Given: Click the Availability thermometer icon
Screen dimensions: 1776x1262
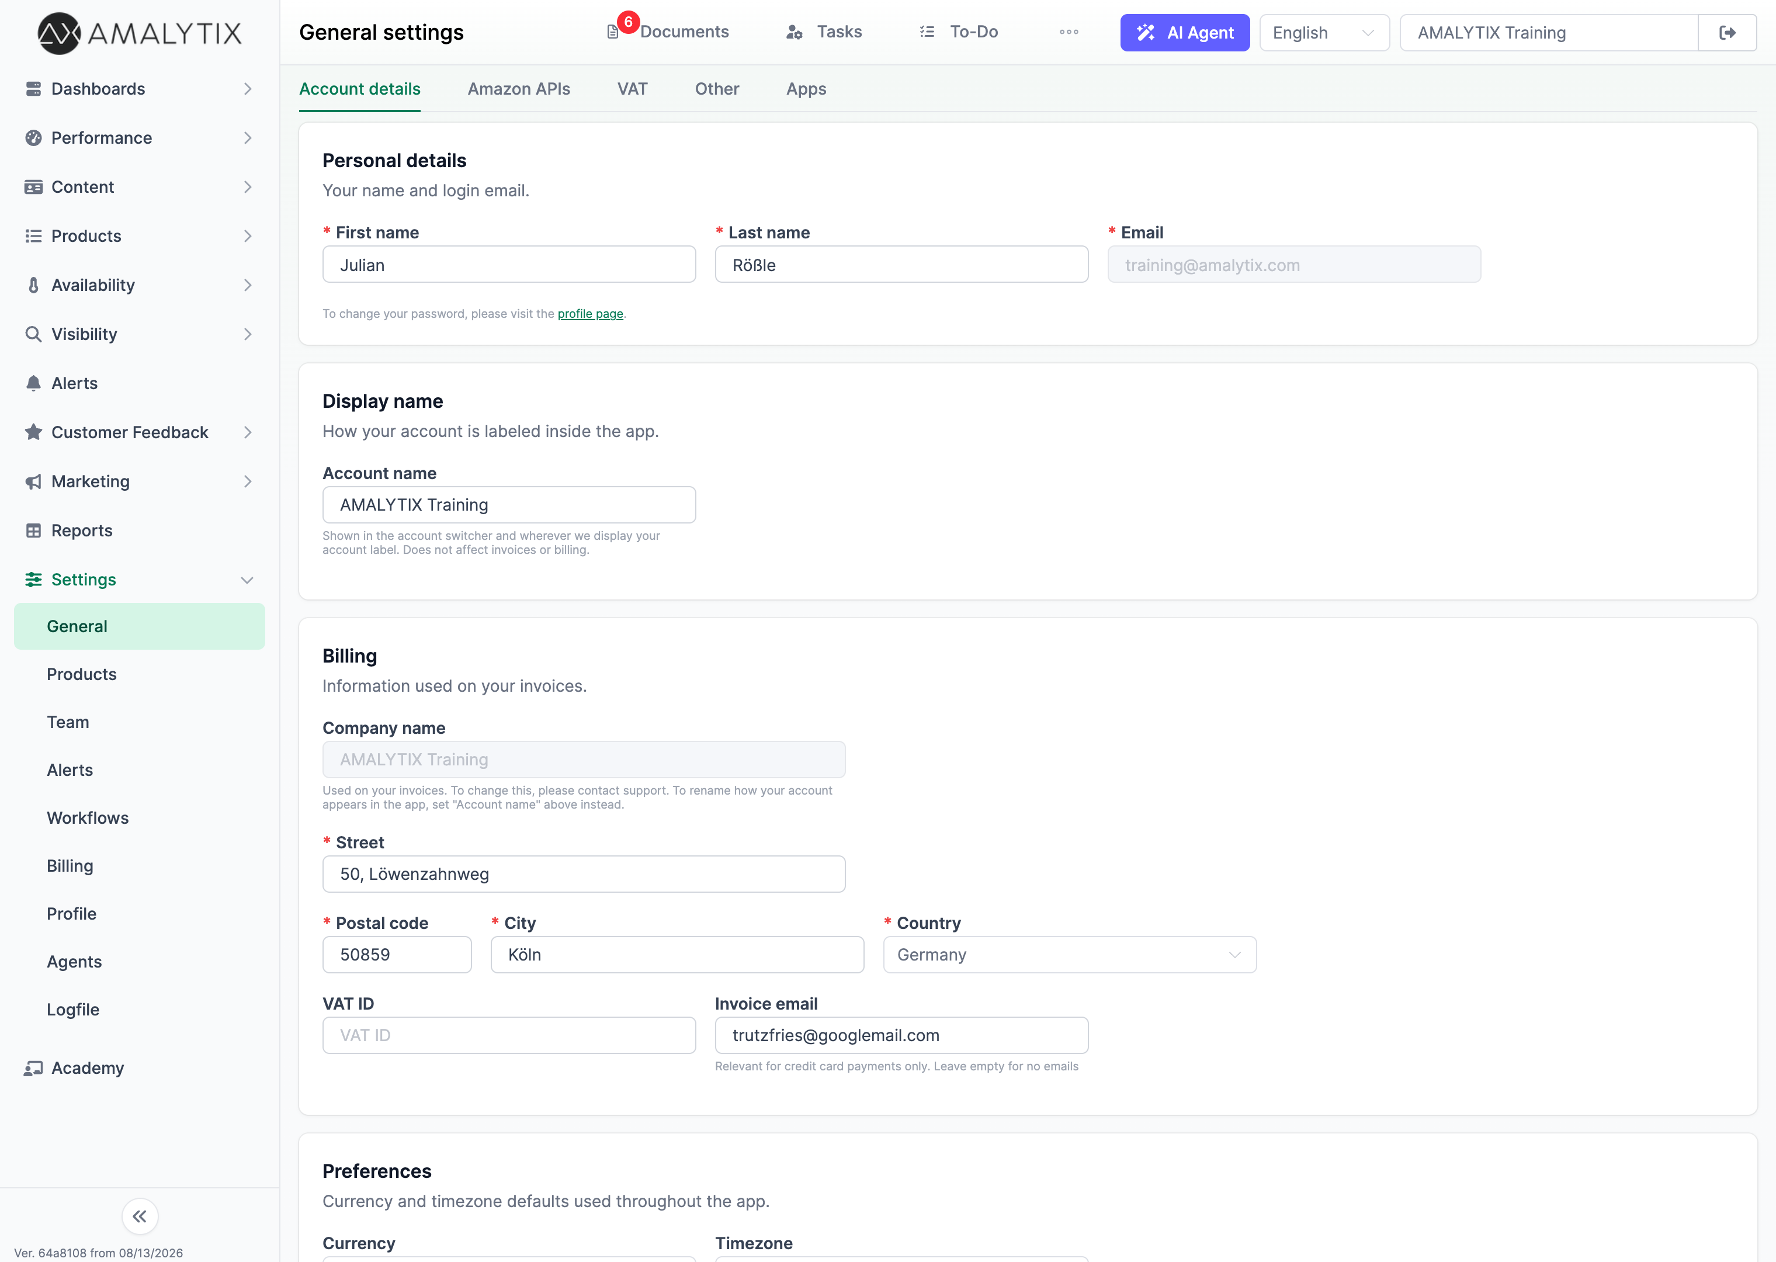Looking at the screenshot, I should click(33, 285).
